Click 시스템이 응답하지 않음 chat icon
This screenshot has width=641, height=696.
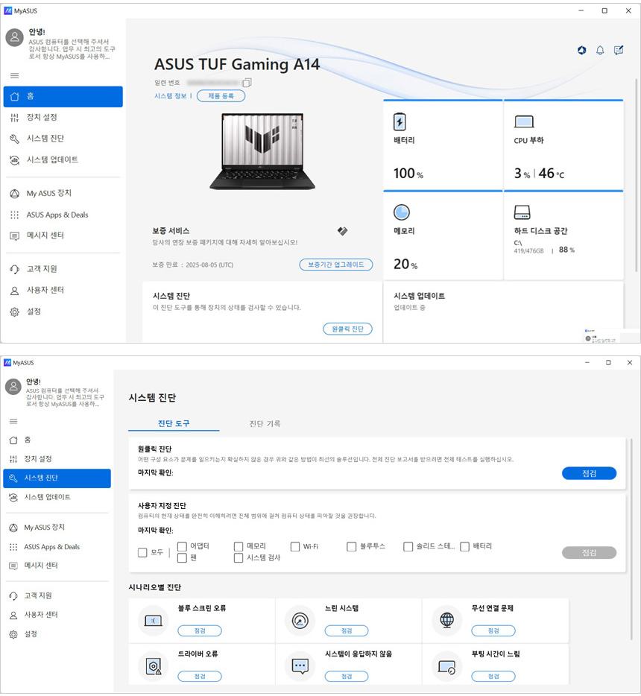pyautogui.click(x=300, y=666)
